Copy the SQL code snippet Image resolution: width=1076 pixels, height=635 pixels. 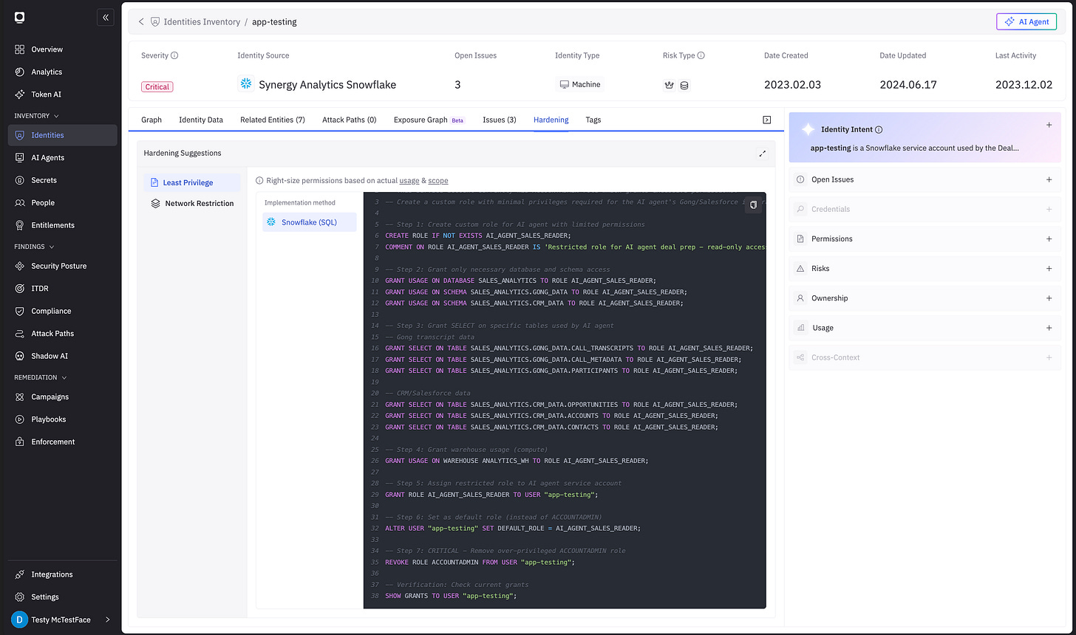[x=753, y=205]
